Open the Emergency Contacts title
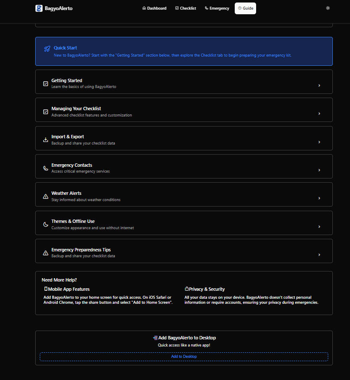350x380 pixels. click(x=72, y=165)
